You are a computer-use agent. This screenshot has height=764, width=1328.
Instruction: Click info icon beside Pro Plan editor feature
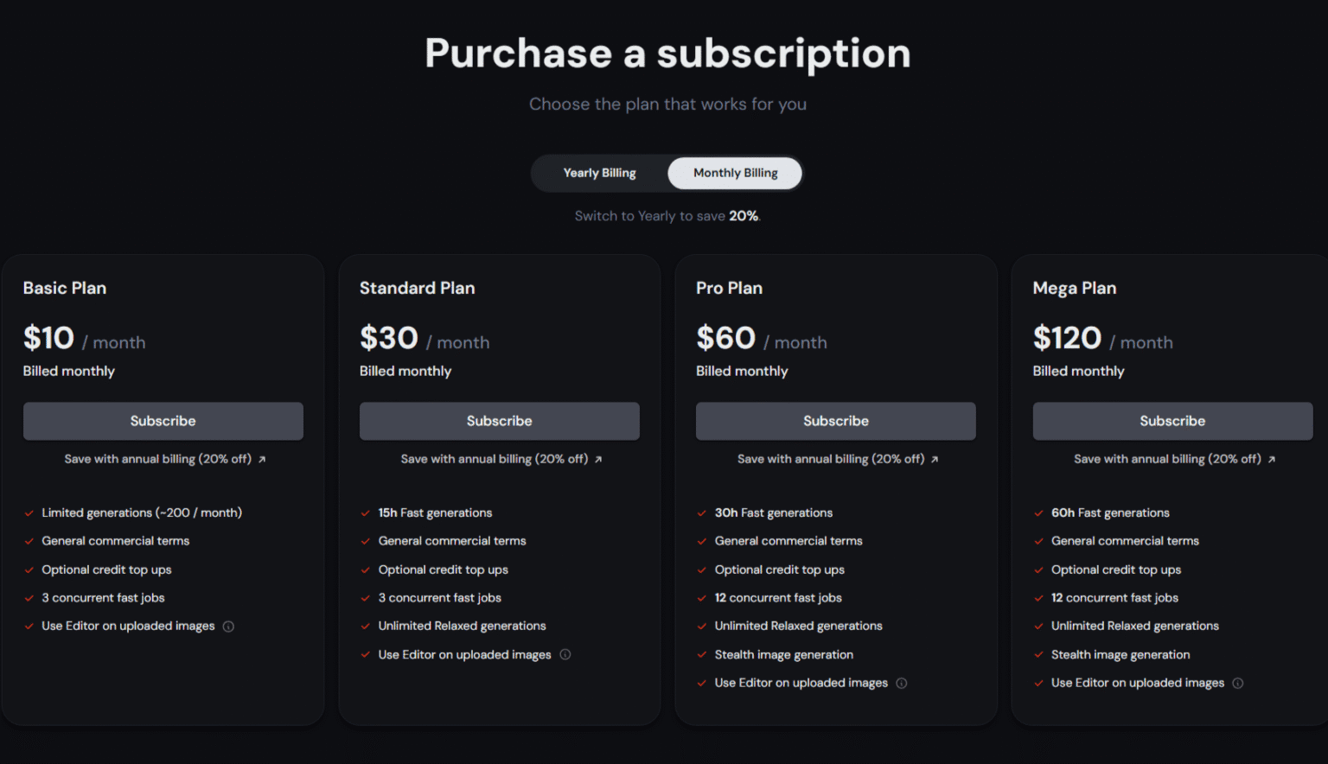[x=902, y=684]
